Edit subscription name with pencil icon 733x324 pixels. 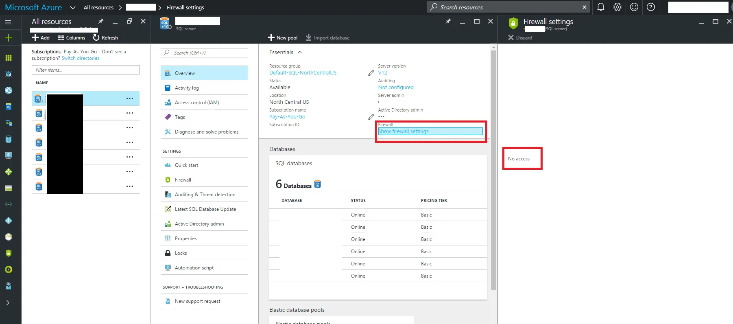371,117
